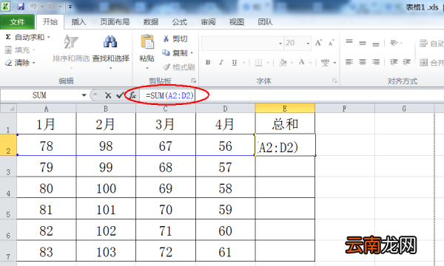Select row 2 header
This screenshot has height=266, width=444.
[8, 145]
